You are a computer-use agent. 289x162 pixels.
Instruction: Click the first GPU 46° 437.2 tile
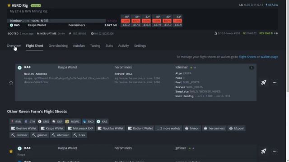tap(126, 21)
